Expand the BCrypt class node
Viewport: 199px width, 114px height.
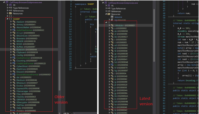click(11, 33)
